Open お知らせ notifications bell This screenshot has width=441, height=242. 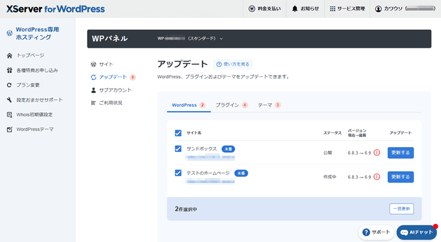305,9
